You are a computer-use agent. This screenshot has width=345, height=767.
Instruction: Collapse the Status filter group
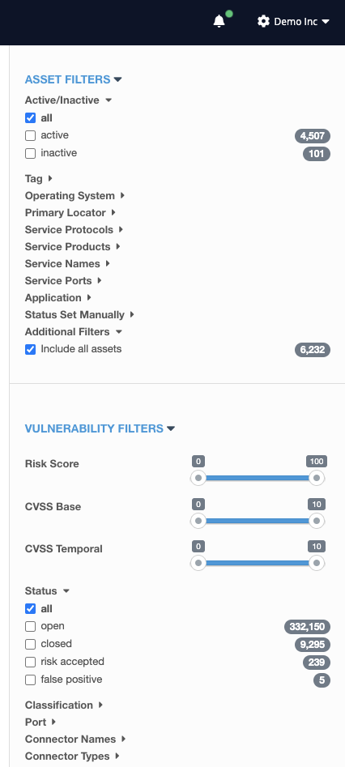[47, 591]
